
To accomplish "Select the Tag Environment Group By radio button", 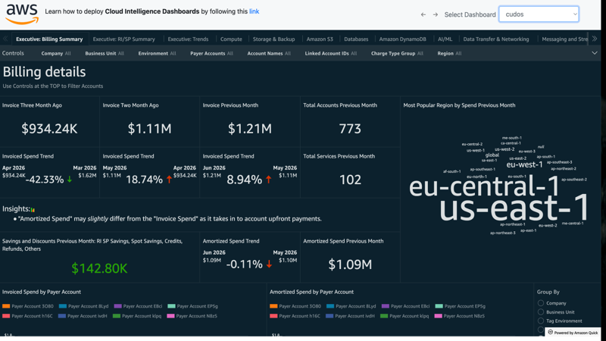I will (x=541, y=321).
